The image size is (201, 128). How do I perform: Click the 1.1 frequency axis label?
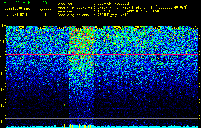[x=2, y=42]
